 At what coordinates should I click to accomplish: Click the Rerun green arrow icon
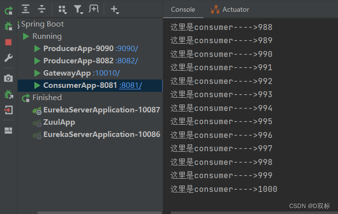(x=9, y=10)
